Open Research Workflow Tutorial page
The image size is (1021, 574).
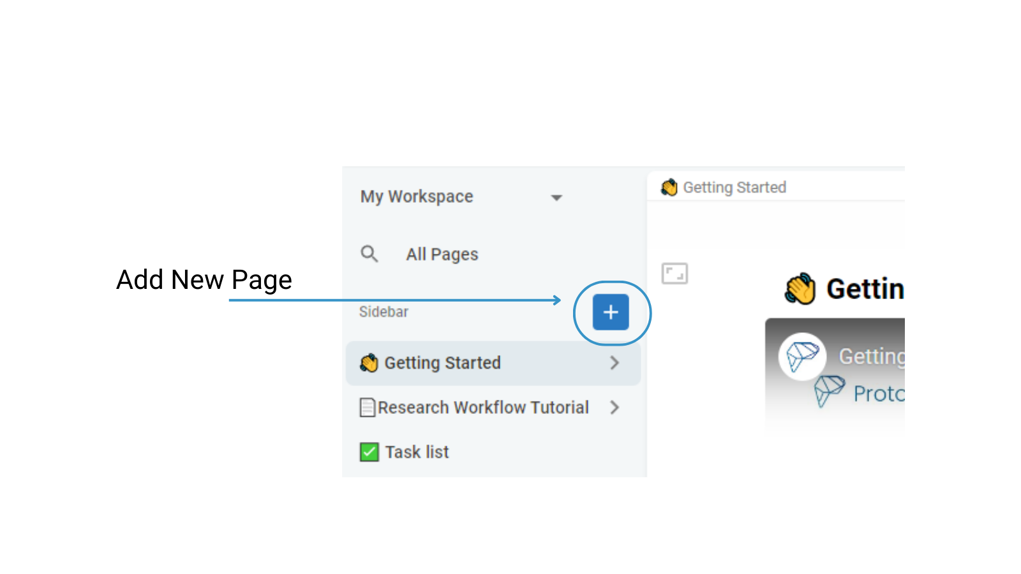point(483,408)
